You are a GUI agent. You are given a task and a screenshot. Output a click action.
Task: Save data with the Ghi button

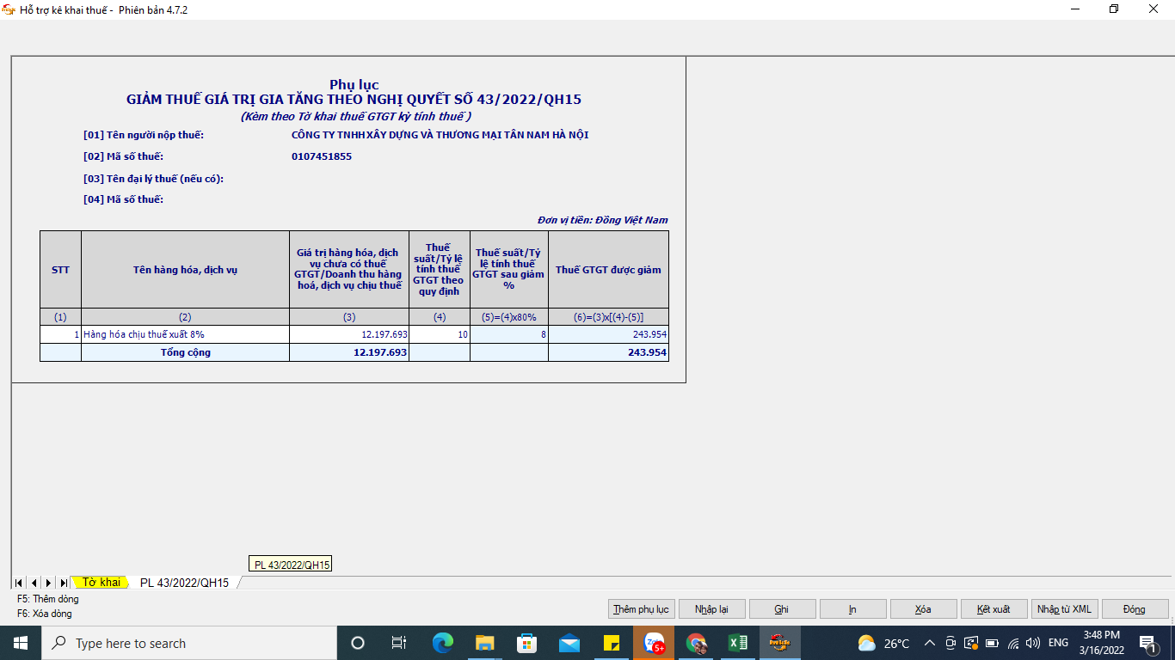pyautogui.click(x=782, y=609)
